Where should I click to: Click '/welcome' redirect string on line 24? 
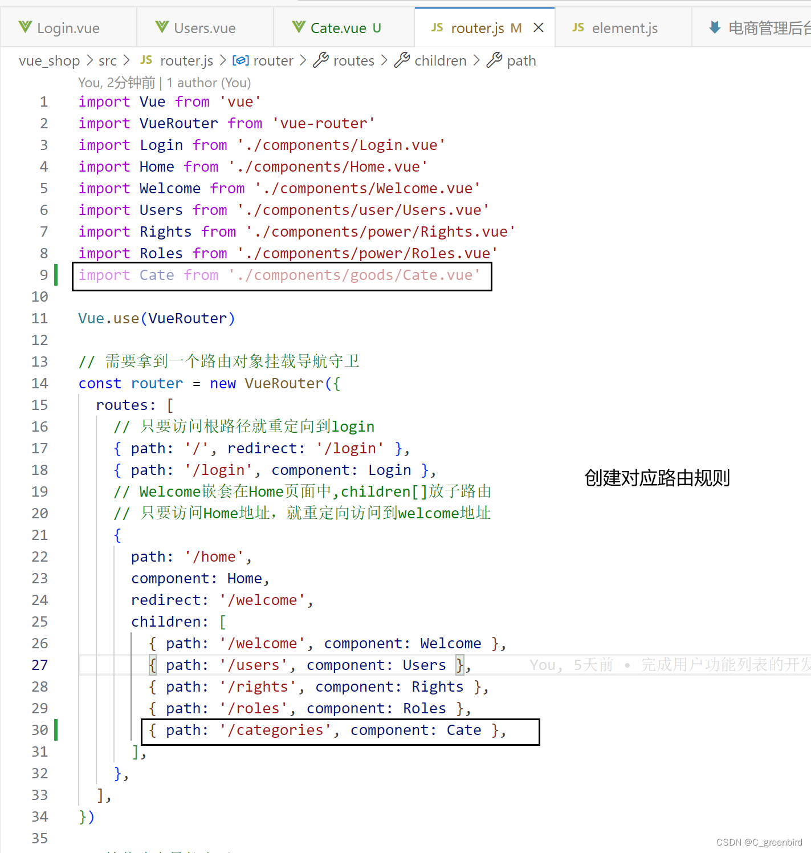[262, 600]
